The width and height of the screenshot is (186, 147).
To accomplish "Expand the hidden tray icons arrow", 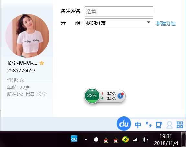I will coord(86,140).
